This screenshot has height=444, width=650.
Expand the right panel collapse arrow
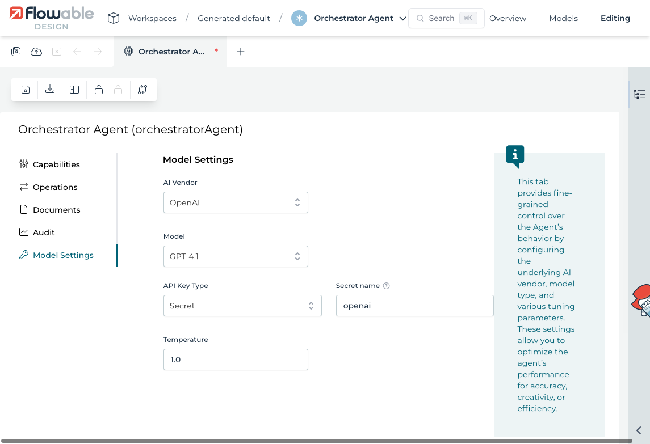639,430
